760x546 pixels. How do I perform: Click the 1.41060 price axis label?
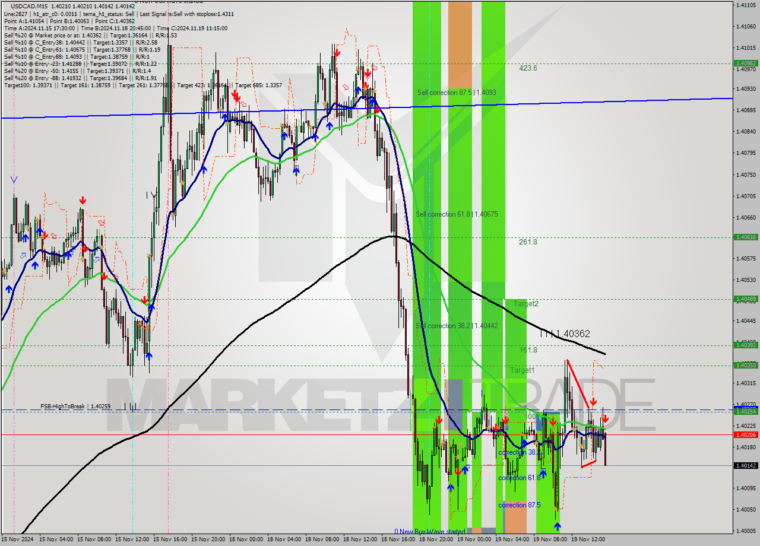click(746, 26)
